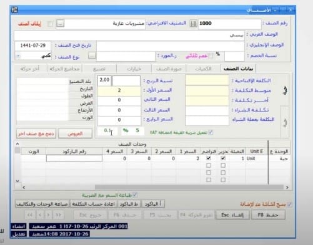Switch to أخر حركة tab
Screen dimensions: 313x245
[x=30, y=69]
